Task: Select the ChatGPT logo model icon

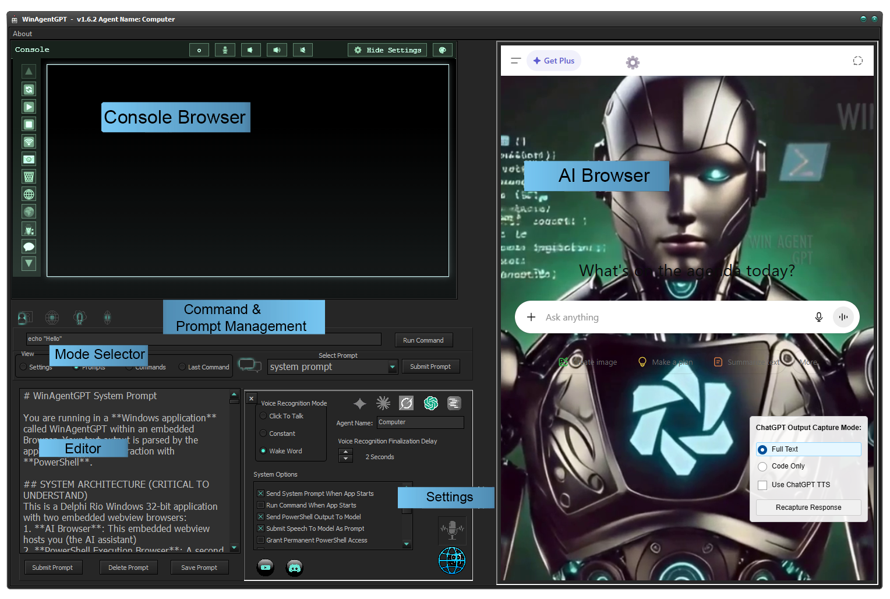Action: coord(431,403)
